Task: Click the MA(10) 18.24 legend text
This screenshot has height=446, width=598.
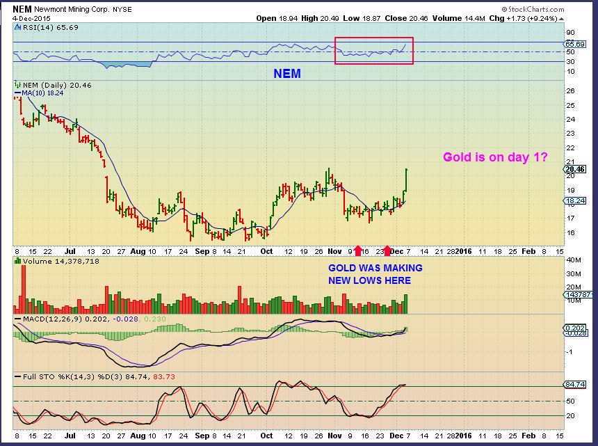Action: click(42, 93)
